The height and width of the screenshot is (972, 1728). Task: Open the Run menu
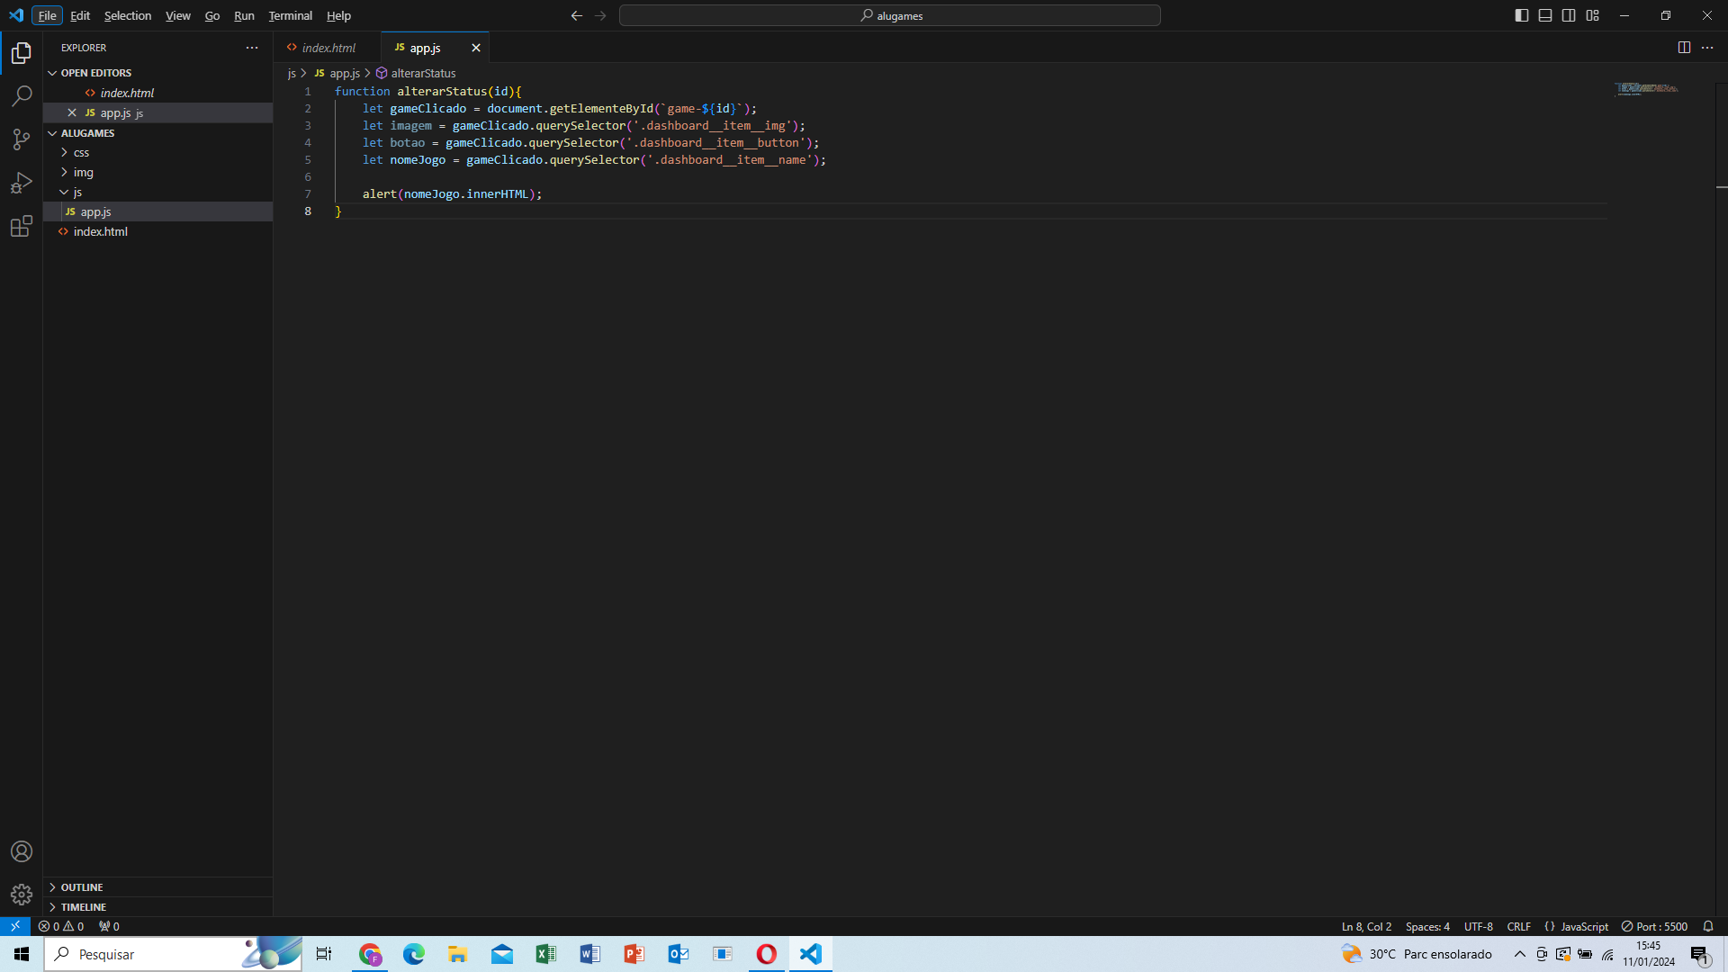click(244, 15)
